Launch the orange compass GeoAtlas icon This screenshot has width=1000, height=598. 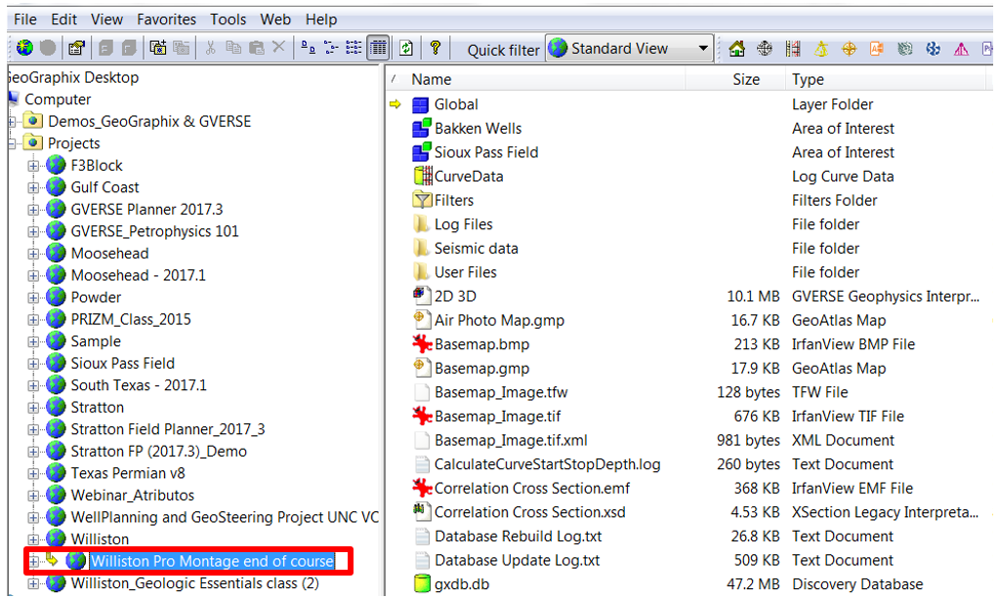[849, 49]
